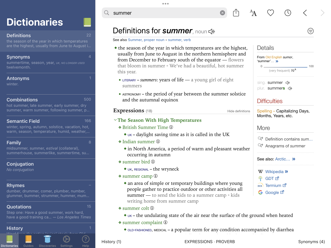Select Antonyms in sidebar
Viewport: 331px width, 248px height.
(48, 84)
